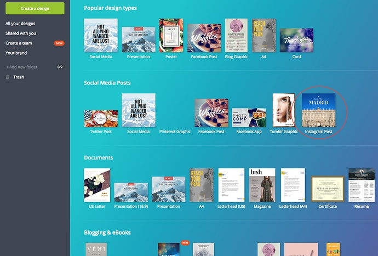
Task: Choose the Facebook App template
Action: point(249,117)
